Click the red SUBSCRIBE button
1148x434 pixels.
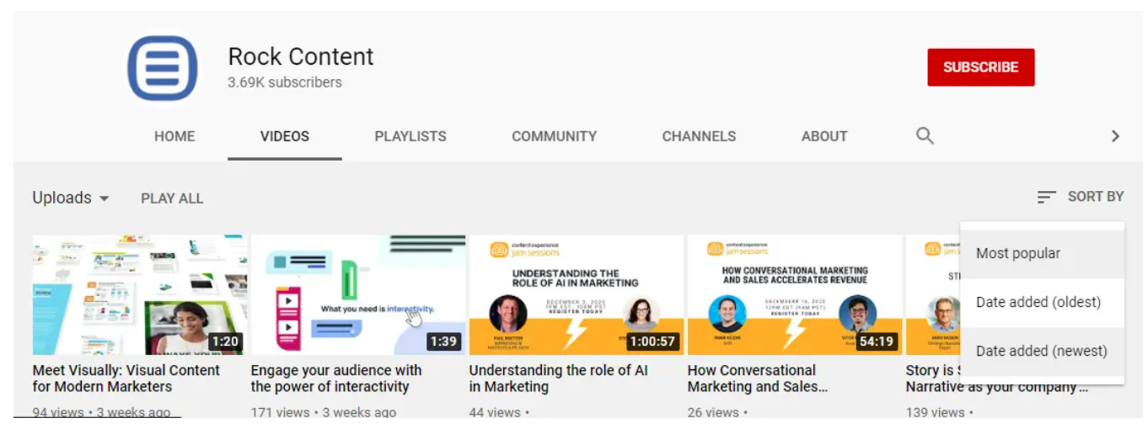tap(981, 67)
